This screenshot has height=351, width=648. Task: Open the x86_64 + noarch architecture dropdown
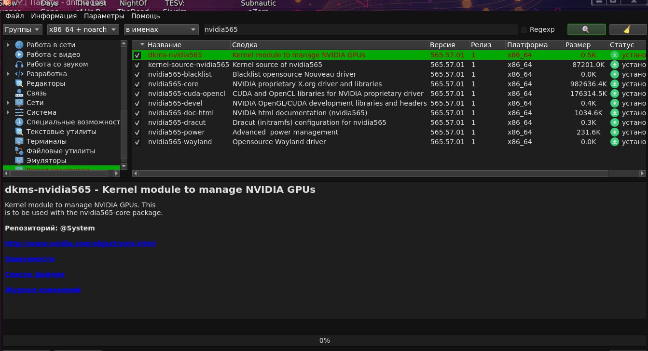point(83,29)
